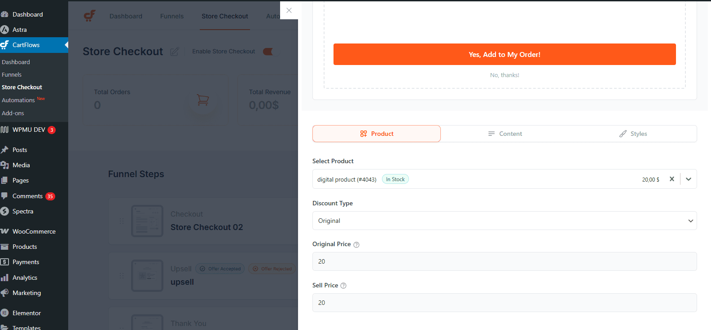Image resolution: width=711 pixels, height=330 pixels.
Task: Open the Store Checkout submenu item
Action: pos(22,87)
